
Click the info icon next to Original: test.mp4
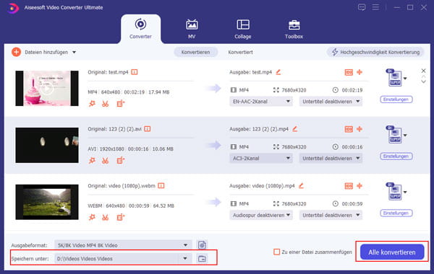(135, 72)
